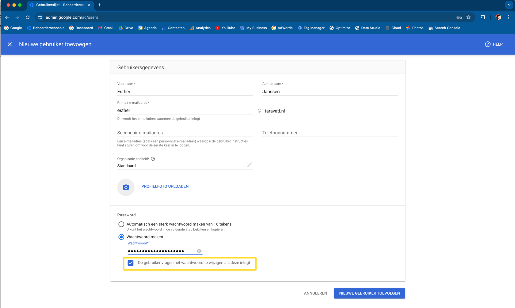This screenshot has width=515, height=308.
Task: Close the Gebruikerslijst browser tab
Action: 89,5
